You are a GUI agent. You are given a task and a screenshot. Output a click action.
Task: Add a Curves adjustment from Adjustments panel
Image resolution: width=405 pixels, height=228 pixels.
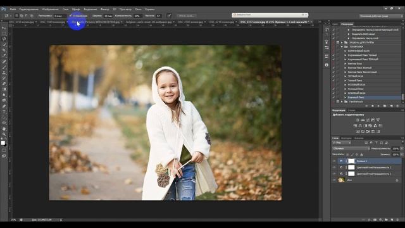[368, 120]
